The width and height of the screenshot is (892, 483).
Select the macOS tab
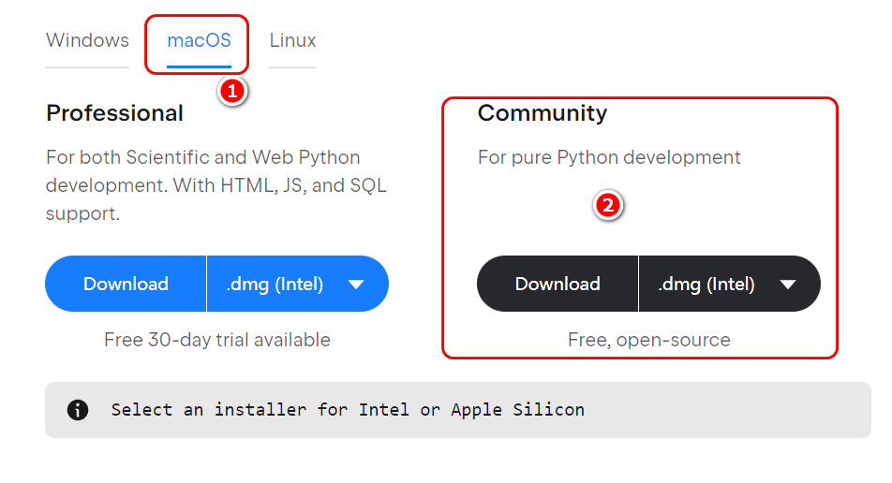(x=199, y=40)
